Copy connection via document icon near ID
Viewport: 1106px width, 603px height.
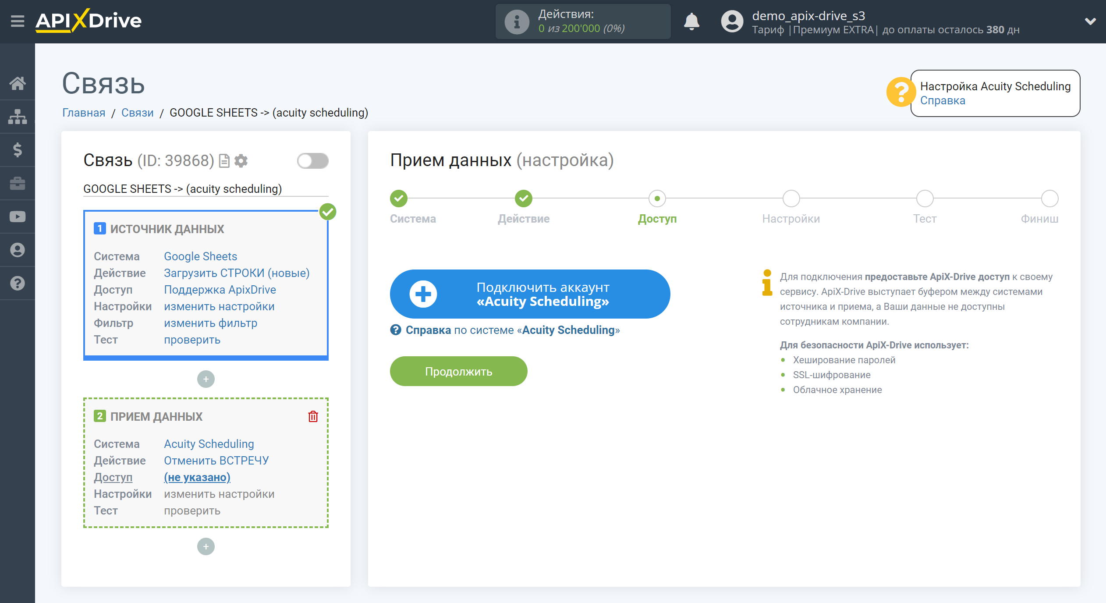coord(224,161)
